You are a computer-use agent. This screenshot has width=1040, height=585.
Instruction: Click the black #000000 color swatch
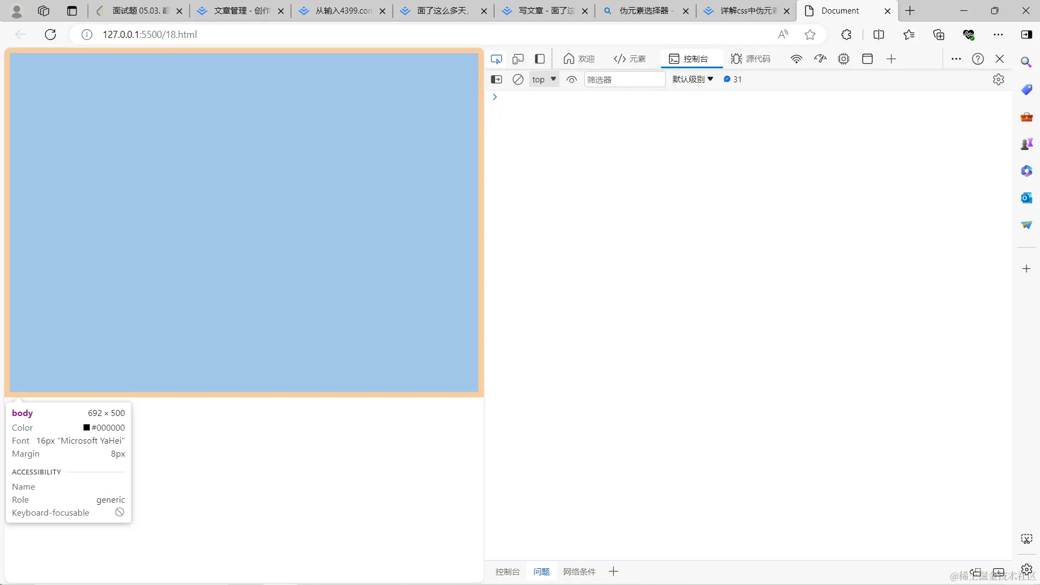[x=87, y=427]
